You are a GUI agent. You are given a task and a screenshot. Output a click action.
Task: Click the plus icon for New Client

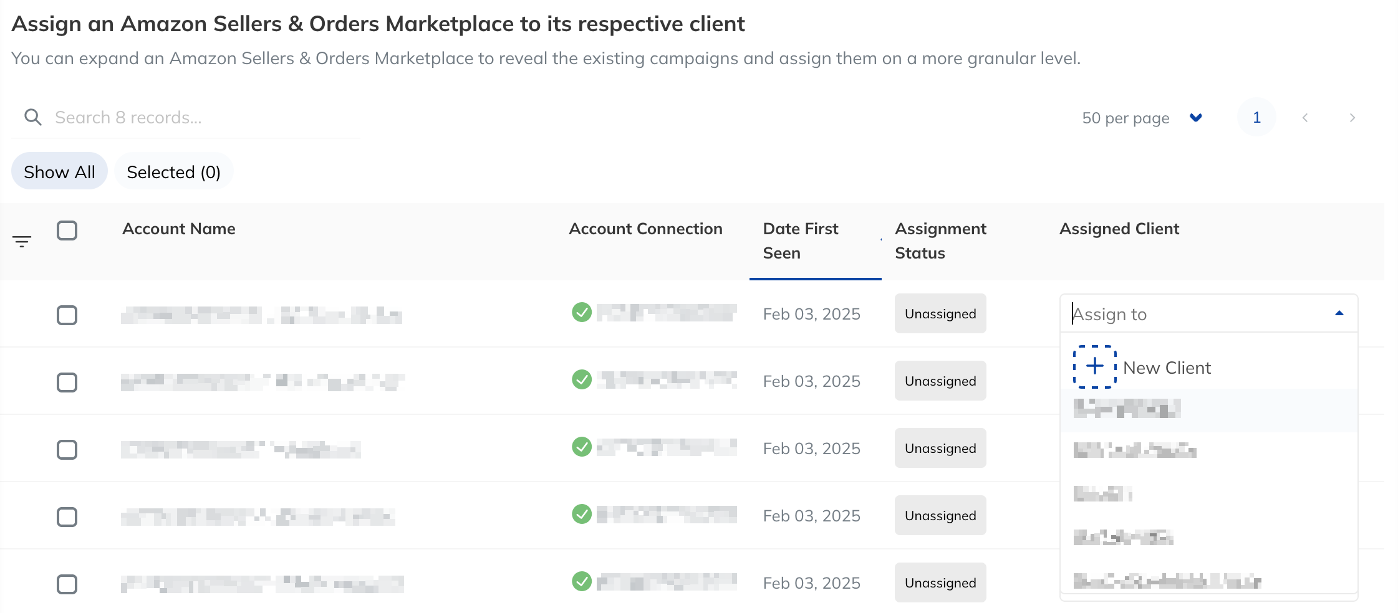tap(1095, 366)
